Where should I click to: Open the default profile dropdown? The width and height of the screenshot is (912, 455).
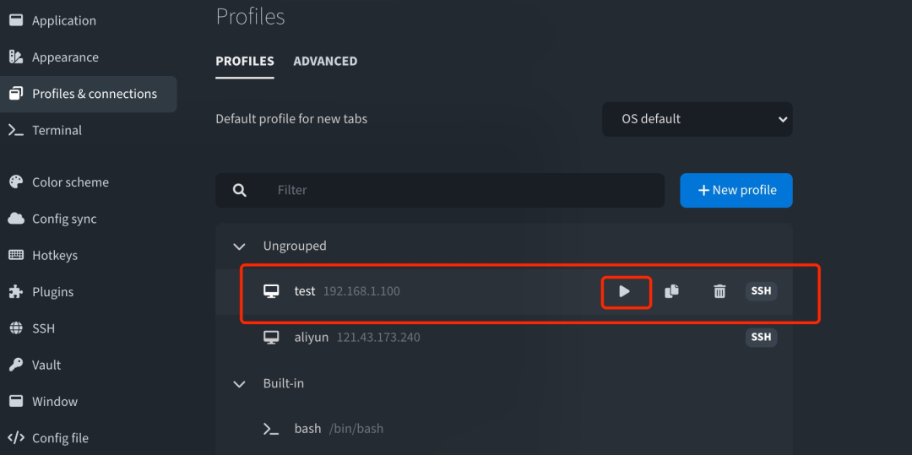point(697,119)
